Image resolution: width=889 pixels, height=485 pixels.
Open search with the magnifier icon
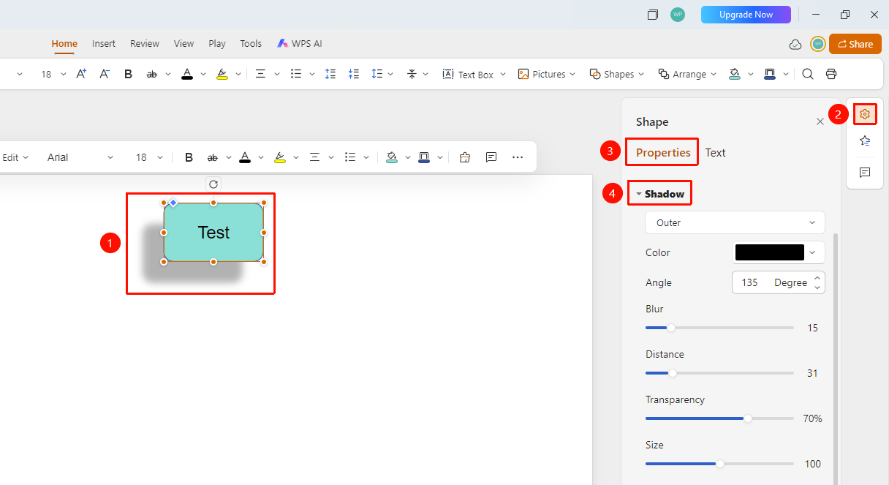click(808, 74)
